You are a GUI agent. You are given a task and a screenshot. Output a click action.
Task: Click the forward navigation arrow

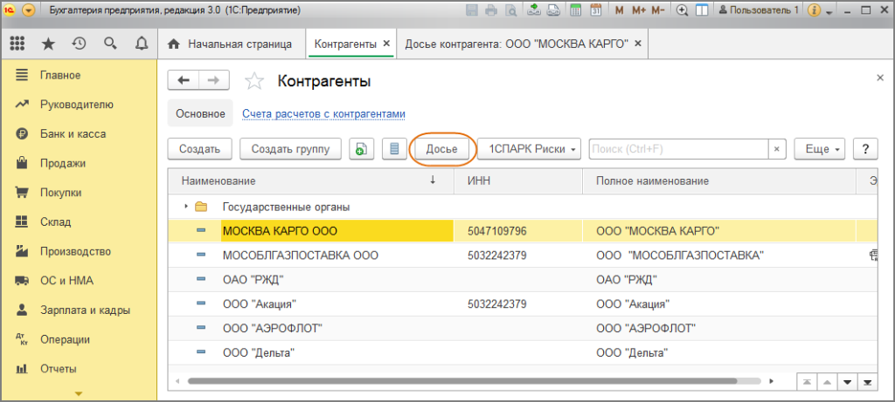pyautogui.click(x=213, y=81)
